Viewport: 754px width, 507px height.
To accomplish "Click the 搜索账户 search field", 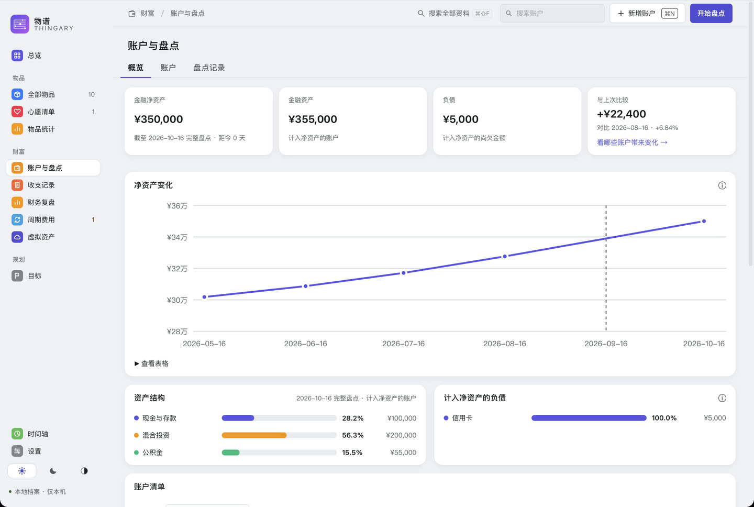I will tap(552, 14).
